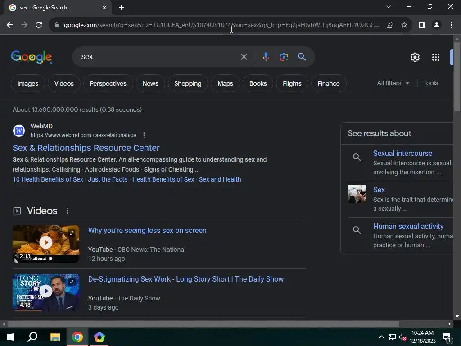Open the Sex and Health sitelink

coord(220,179)
